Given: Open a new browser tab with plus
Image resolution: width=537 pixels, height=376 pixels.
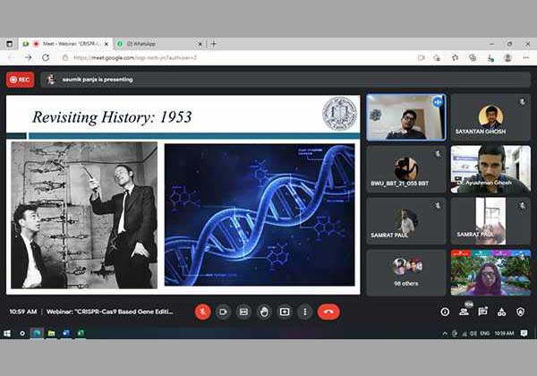Looking at the screenshot, I should (x=213, y=43).
